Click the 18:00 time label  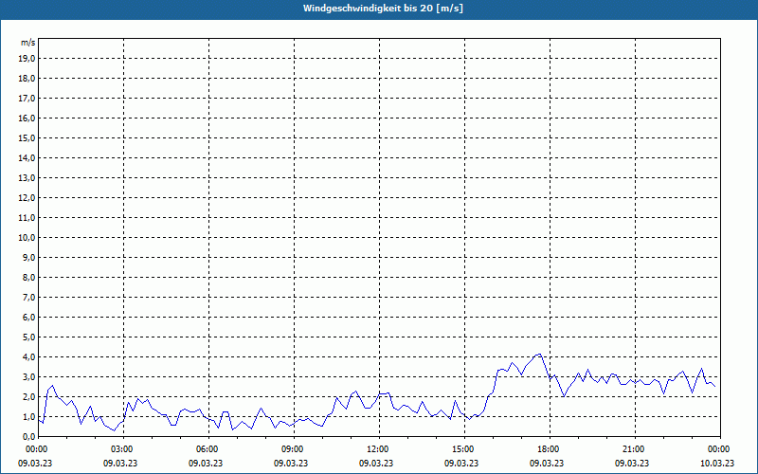pos(550,449)
